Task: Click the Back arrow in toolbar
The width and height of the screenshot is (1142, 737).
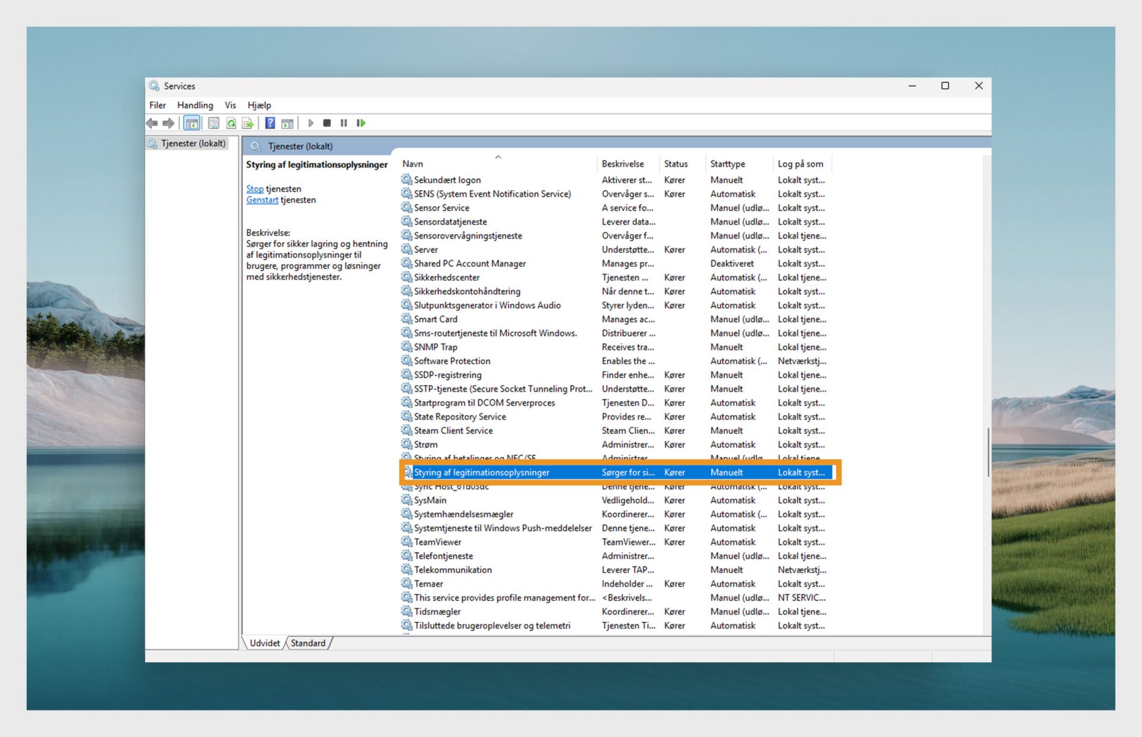Action: click(x=152, y=123)
